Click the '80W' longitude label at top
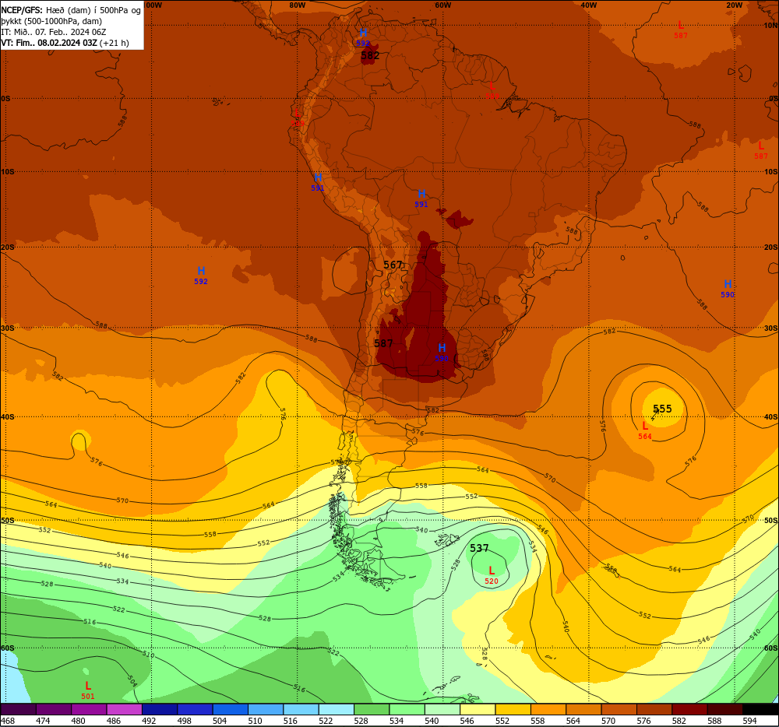This screenshot has height=727, width=779. click(x=297, y=5)
